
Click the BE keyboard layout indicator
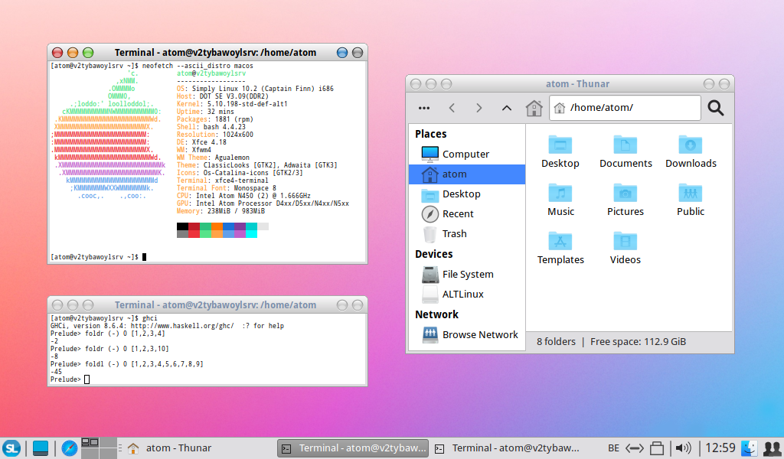pos(613,448)
